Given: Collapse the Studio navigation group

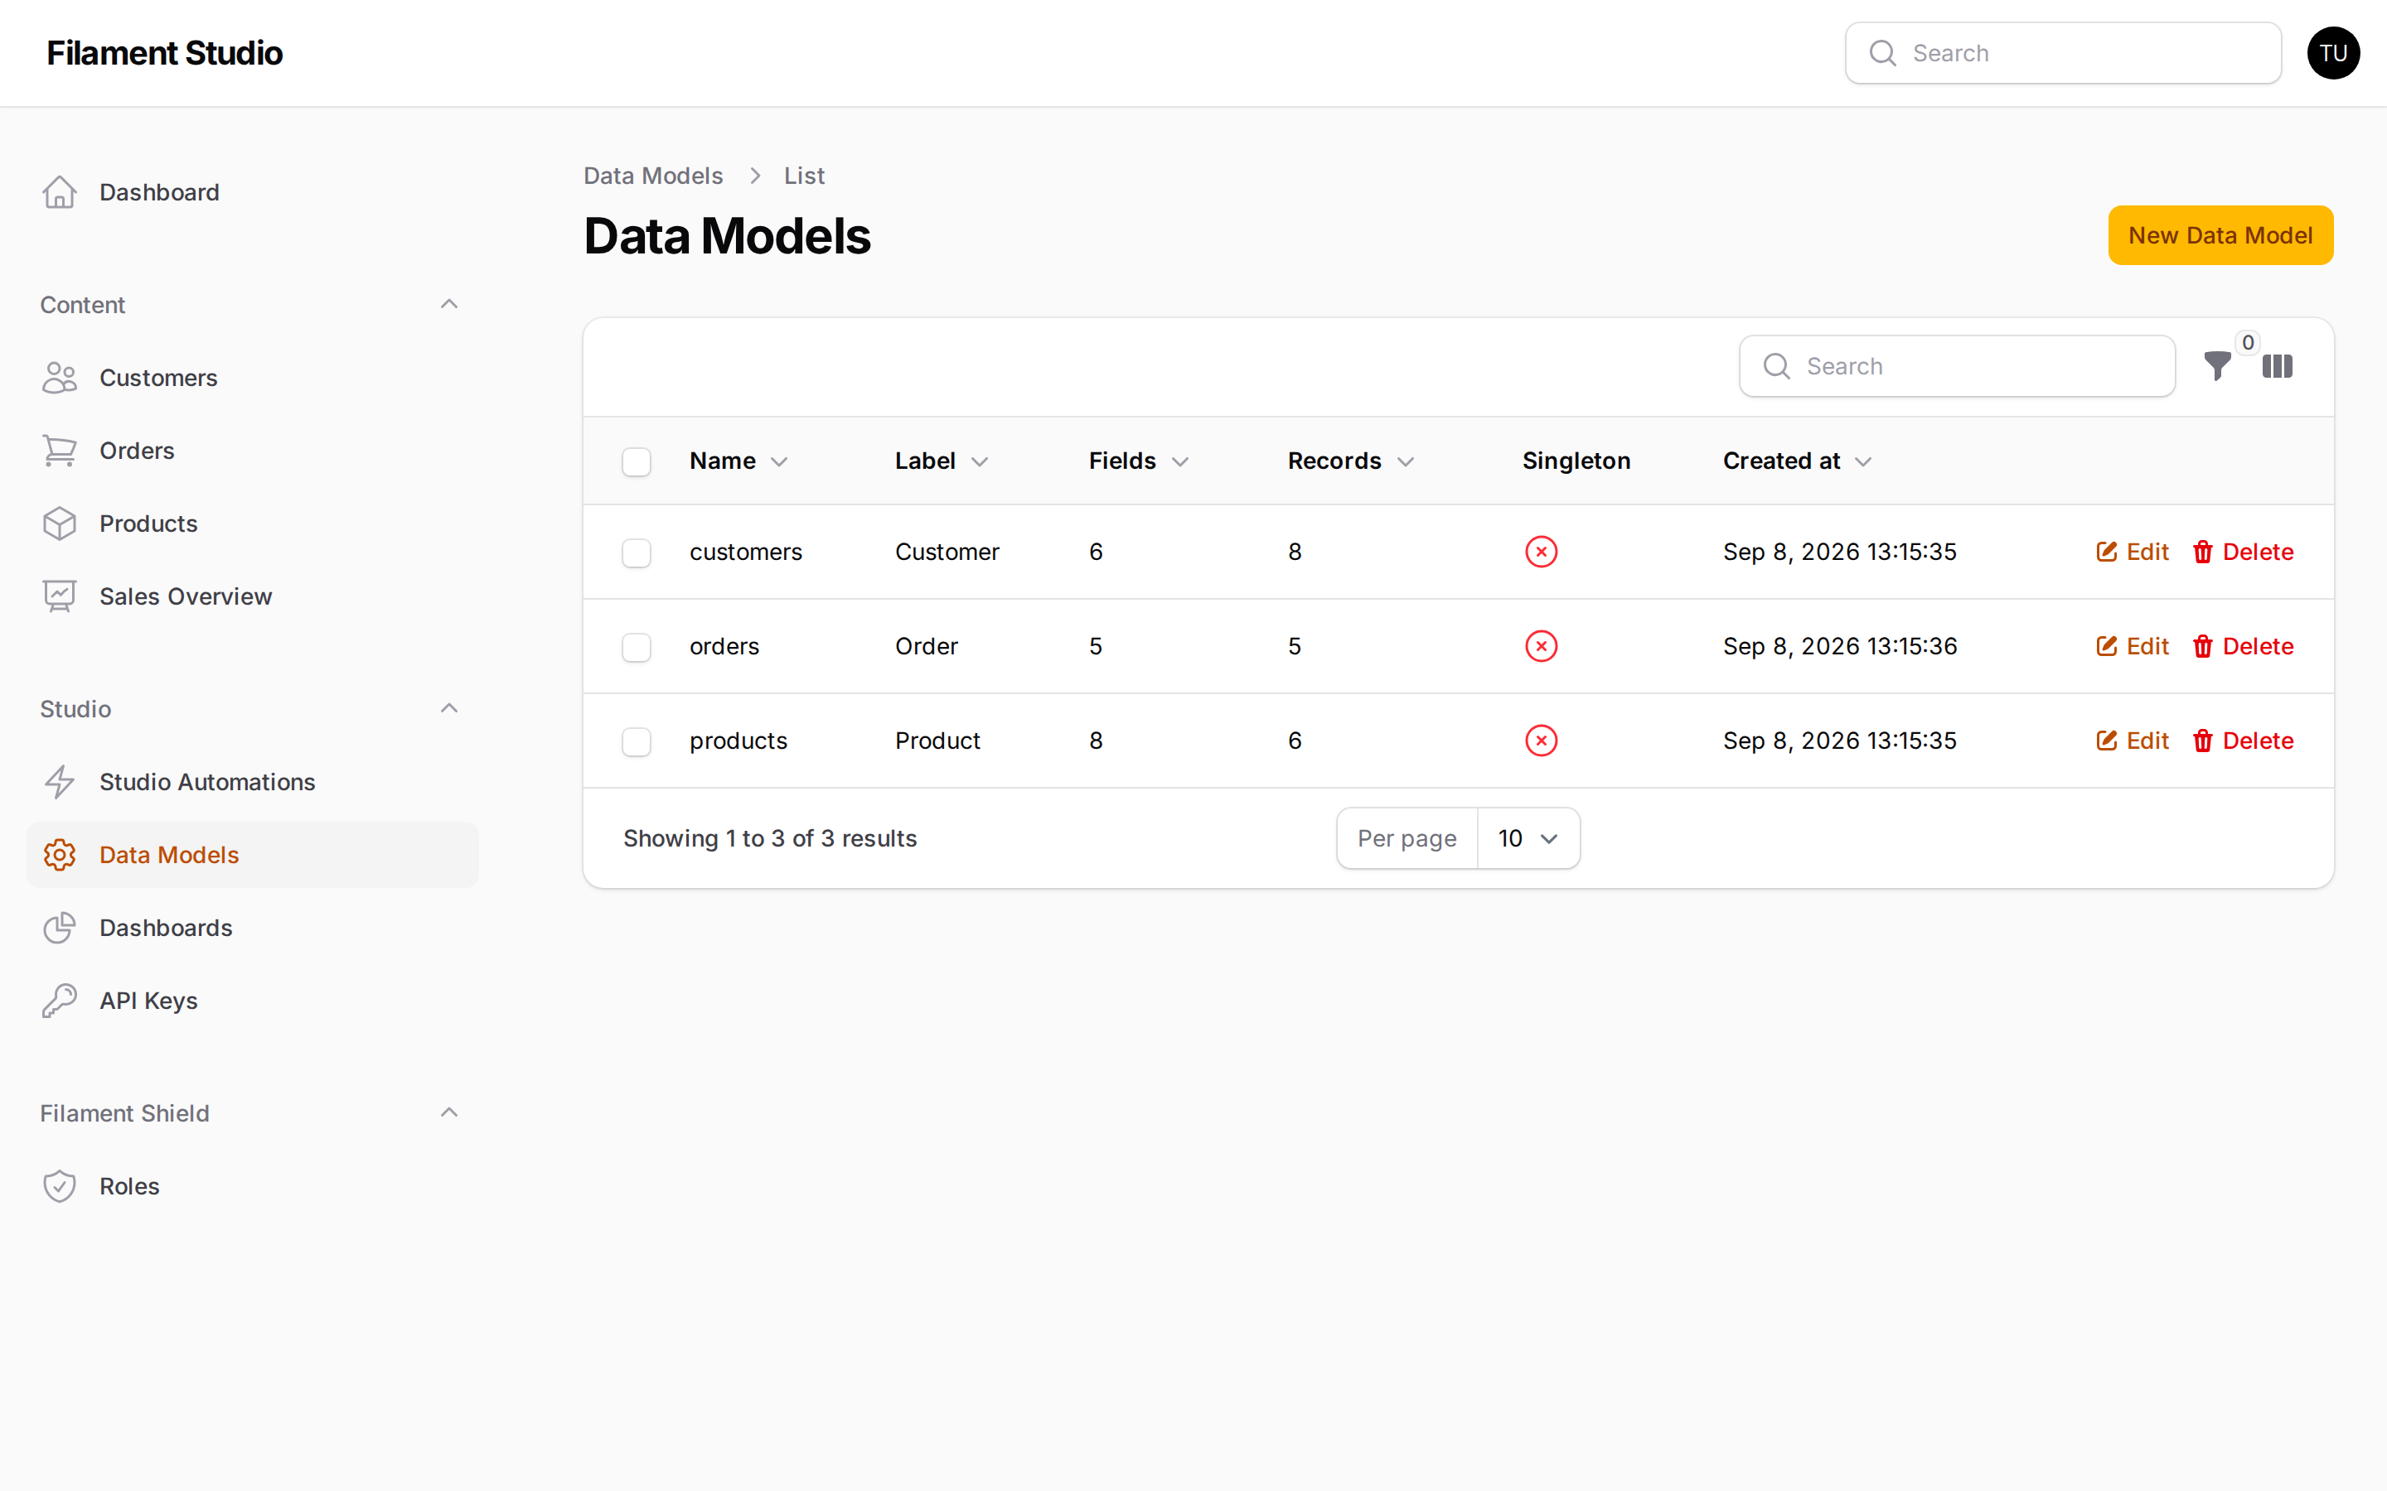Looking at the screenshot, I should [x=448, y=709].
